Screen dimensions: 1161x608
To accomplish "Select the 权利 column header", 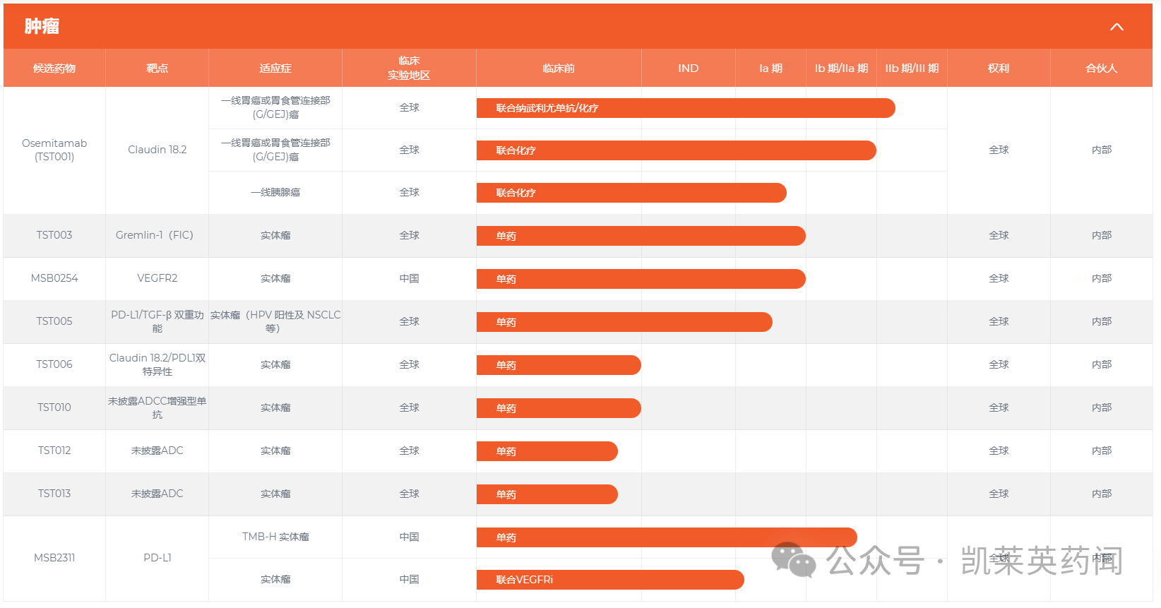I will pyautogui.click(x=999, y=68).
